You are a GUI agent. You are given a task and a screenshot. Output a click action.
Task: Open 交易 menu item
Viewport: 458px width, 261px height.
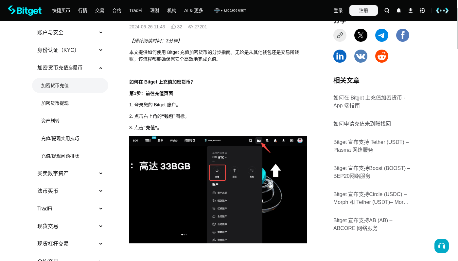pyautogui.click(x=100, y=10)
